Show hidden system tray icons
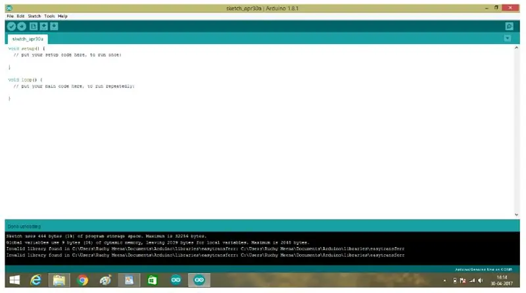The width and height of the screenshot is (526, 293). [445, 281]
